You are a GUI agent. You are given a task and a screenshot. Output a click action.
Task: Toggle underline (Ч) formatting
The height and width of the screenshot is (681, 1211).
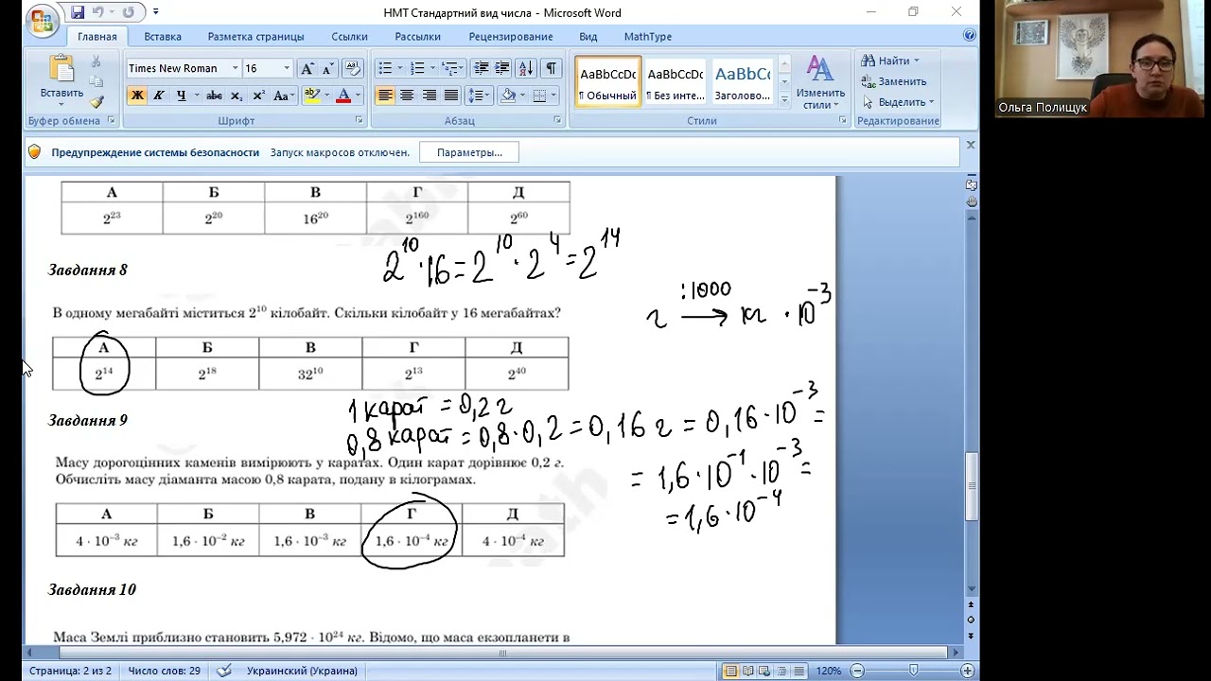[x=181, y=96]
